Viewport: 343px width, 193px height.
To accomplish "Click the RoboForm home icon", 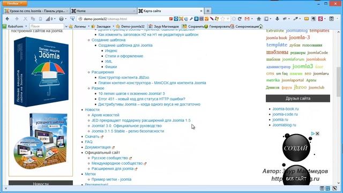I will click(260, 26).
